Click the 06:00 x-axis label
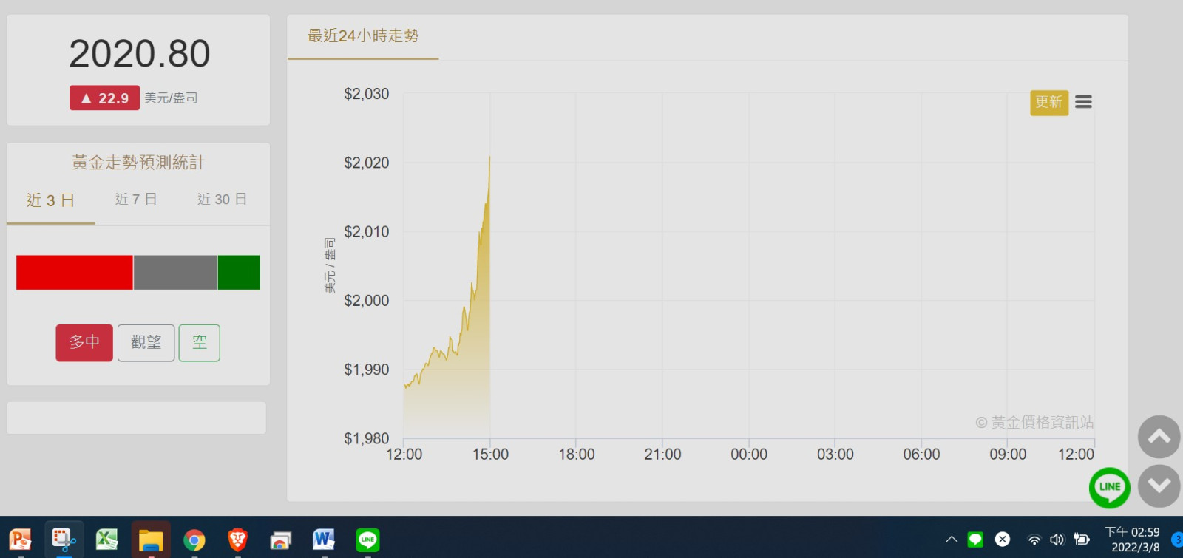 pos(921,455)
